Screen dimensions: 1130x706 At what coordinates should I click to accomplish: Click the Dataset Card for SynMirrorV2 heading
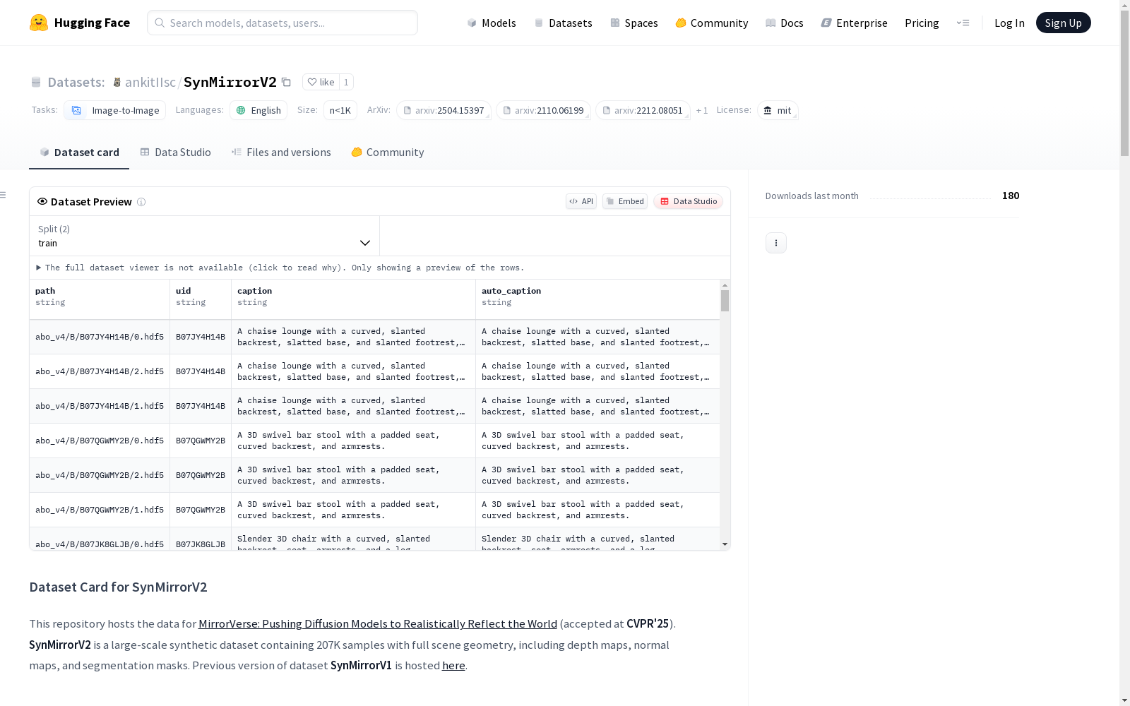pyautogui.click(x=118, y=587)
